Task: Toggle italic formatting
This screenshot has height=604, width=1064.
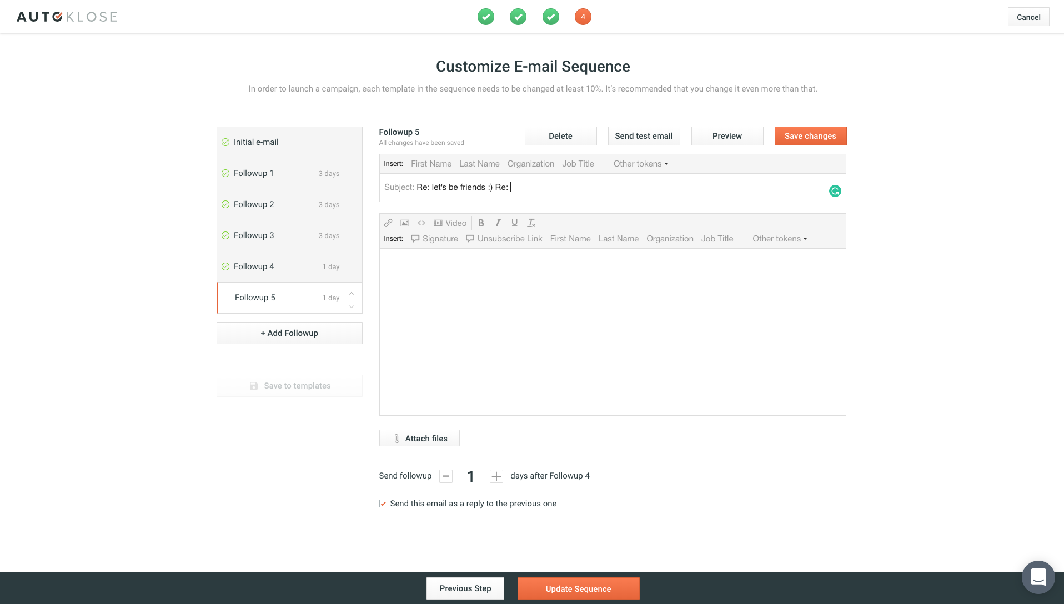Action: [x=498, y=223]
